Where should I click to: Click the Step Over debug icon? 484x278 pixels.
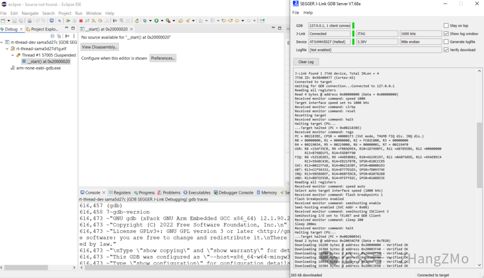[x=100, y=21]
